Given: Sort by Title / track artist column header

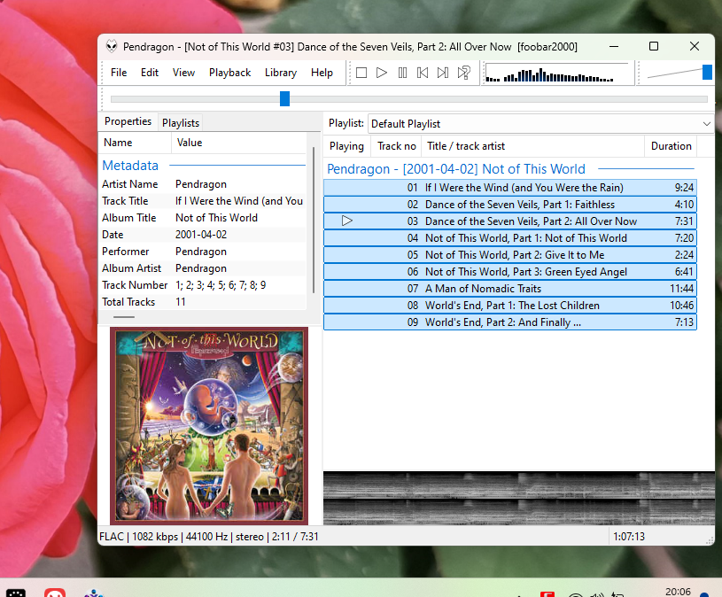Looking at the screenshot, I should [x=532, y=146].
